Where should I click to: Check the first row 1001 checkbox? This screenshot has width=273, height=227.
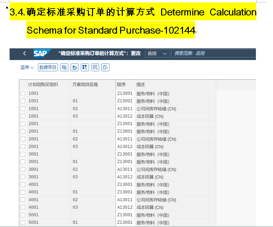pyautogui.click(x=23, y=94)
